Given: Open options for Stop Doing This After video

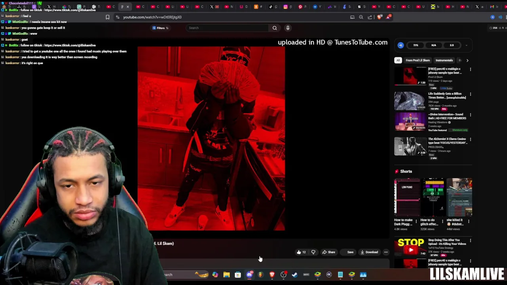Looking at the screenshot, I should click(x=470, y=240).
